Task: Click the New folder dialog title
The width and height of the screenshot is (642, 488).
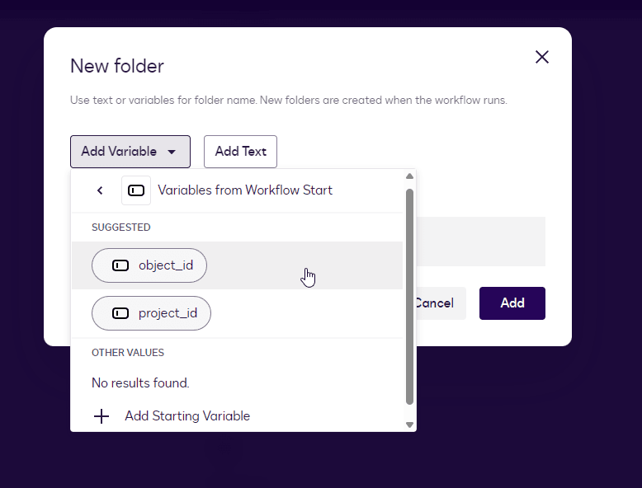Action: [117, 66]
